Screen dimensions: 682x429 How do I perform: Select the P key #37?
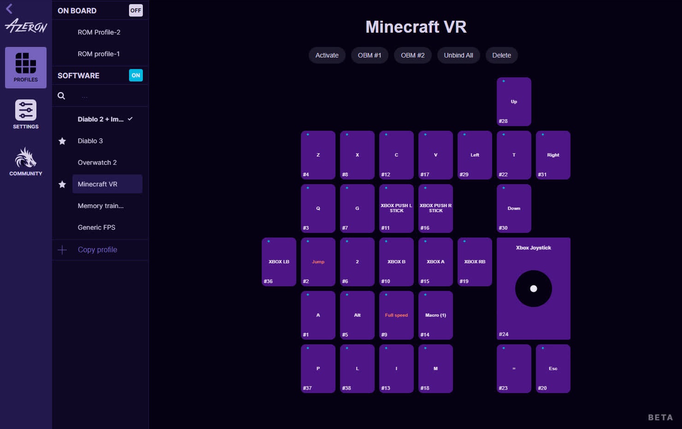[x=318, y=369]
